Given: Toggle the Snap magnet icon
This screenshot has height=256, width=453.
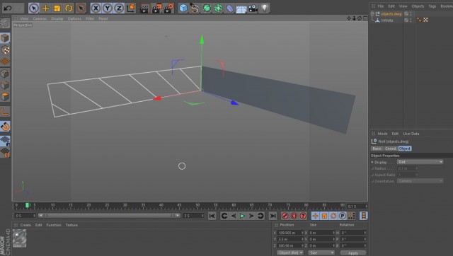Looking at the screenshot, I should [5, 126].
